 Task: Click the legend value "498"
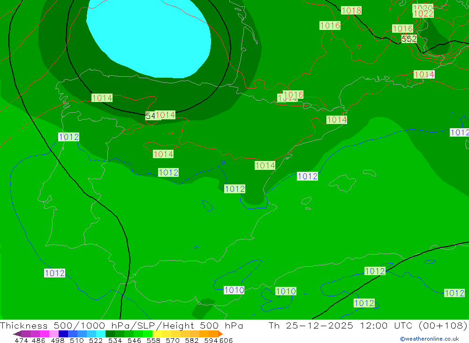(x=58, y=340)
